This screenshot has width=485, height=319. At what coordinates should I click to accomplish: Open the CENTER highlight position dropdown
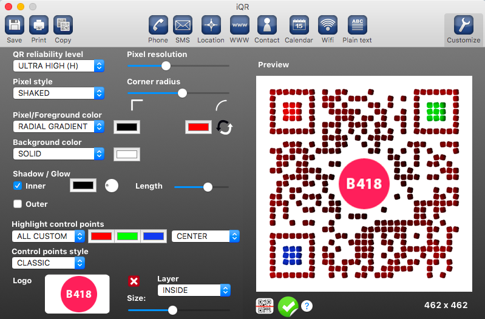(x=205, y=236)
